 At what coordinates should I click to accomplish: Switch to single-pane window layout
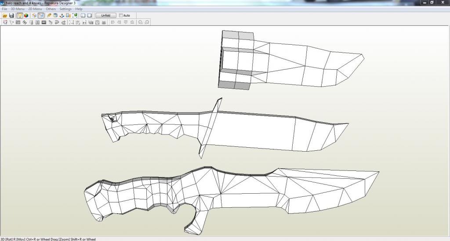coord(90,15)
